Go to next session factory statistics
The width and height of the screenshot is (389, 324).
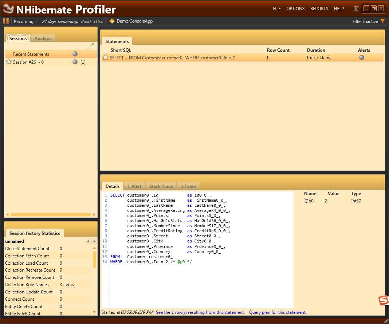[94, 241]
